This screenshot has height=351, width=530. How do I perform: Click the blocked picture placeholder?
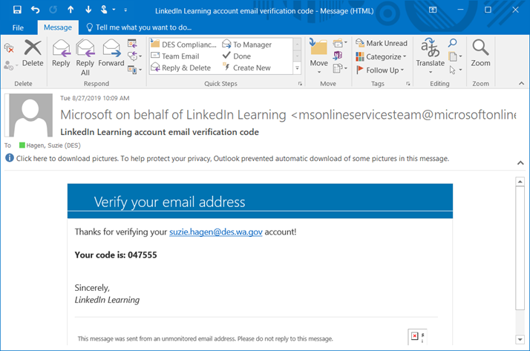[x=417, y=336]
